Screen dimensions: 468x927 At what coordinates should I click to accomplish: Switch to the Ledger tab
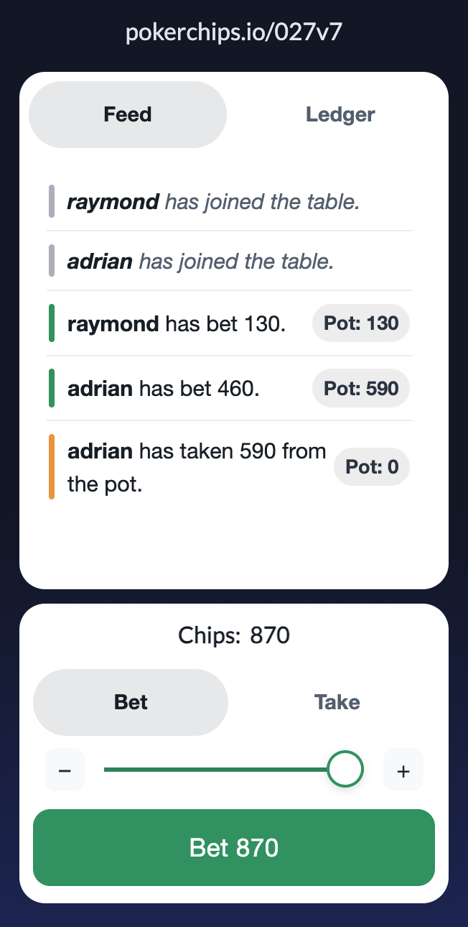tap(340, 114)
